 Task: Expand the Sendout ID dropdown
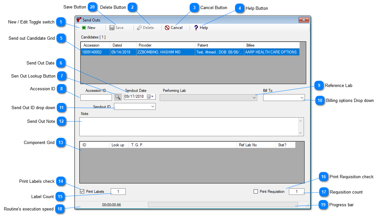click(x=152, y=106)
